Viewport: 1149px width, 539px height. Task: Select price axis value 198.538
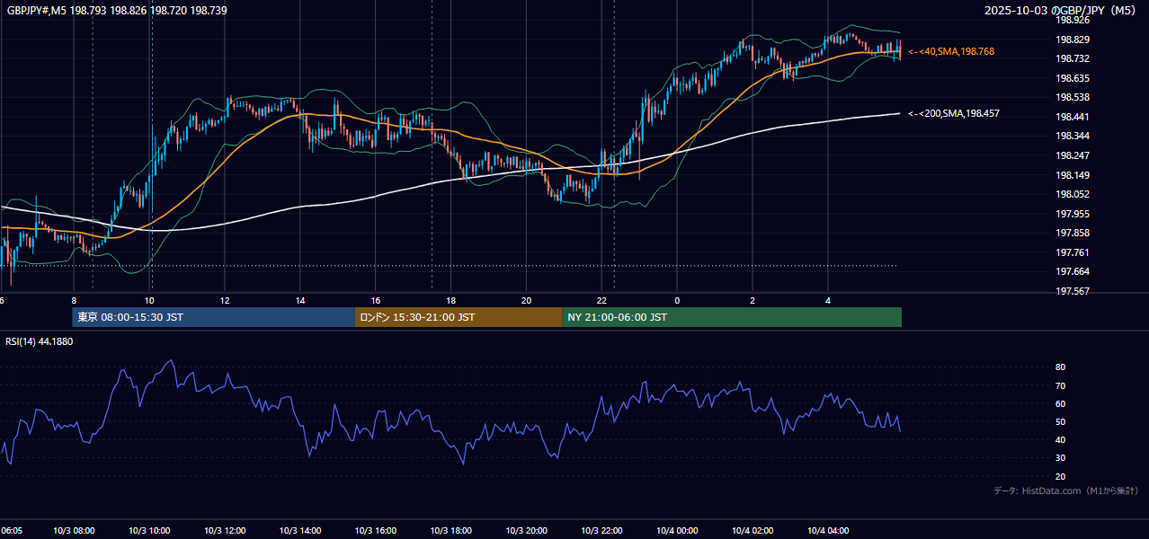(1073, 97)
